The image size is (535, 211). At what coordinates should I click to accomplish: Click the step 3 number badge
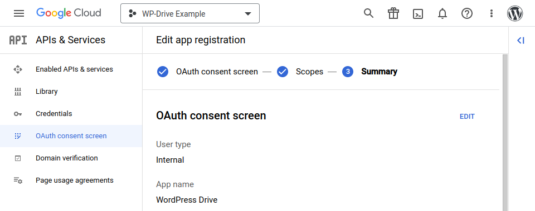pos(348,72)
